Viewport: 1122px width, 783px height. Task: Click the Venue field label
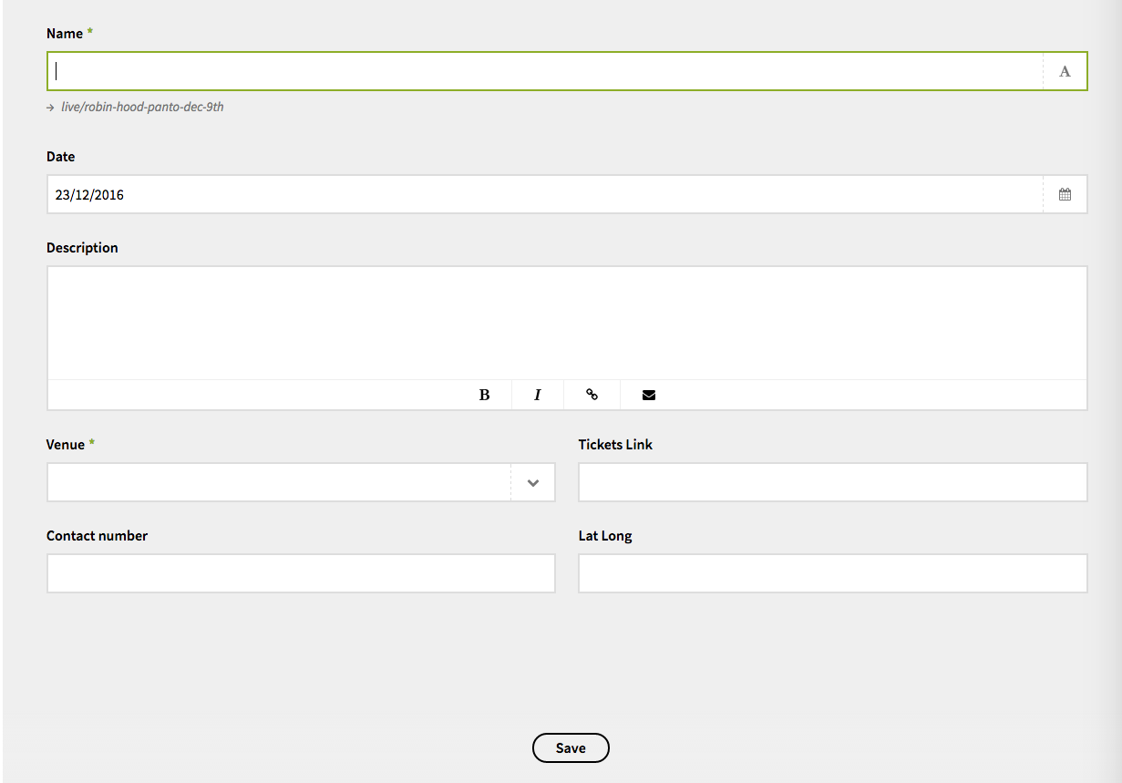[66, 445]
